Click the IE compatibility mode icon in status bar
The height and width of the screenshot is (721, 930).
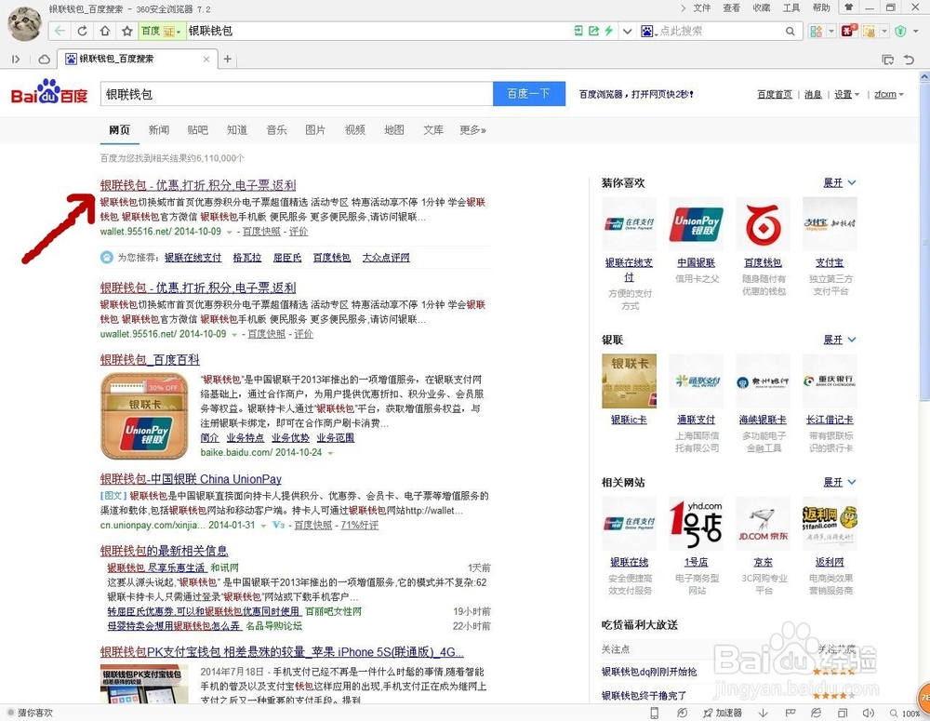click(817, 713)
